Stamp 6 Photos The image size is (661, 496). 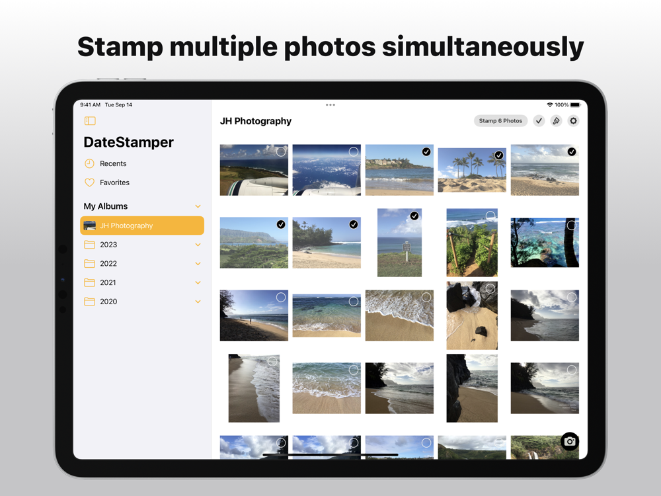(x=500, y=121)
